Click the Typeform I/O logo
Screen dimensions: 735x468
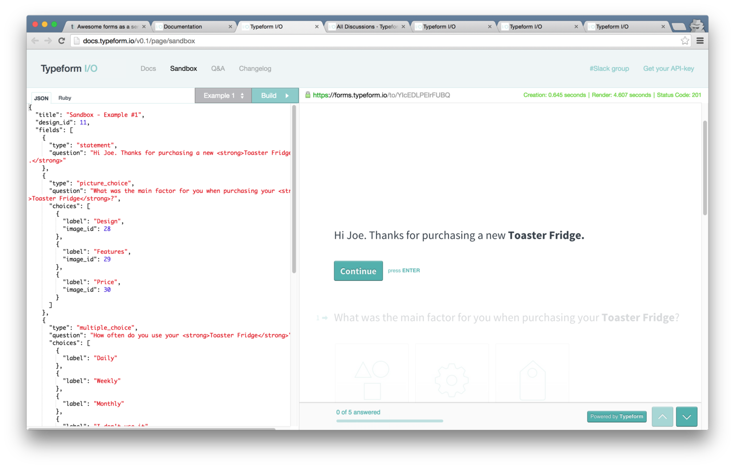tap(69, 69)
